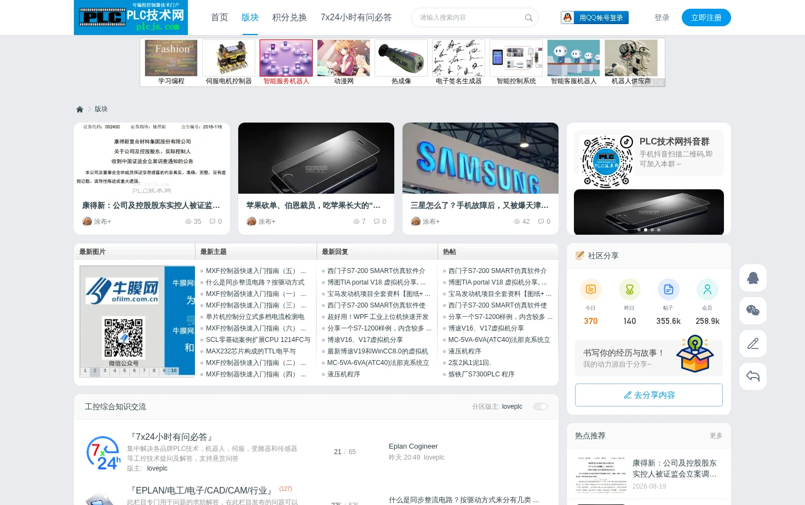805x505 pixels.
Task: Click the PLC技术网 site logo
Action: (131, 18)
